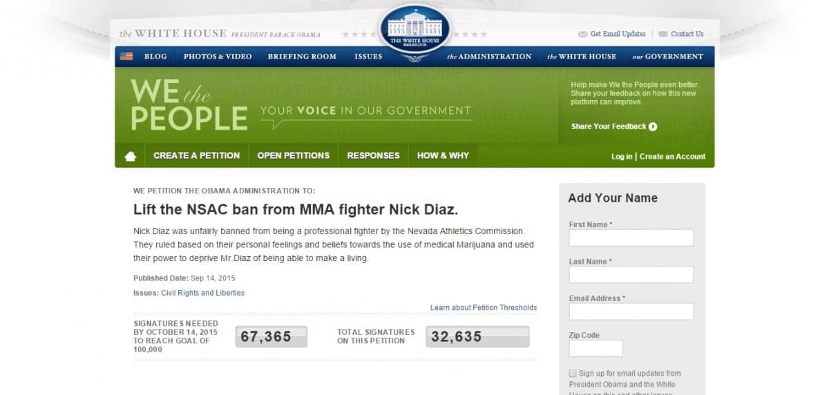Click the Contact Us speech bubble icon

tap(663, 34)
